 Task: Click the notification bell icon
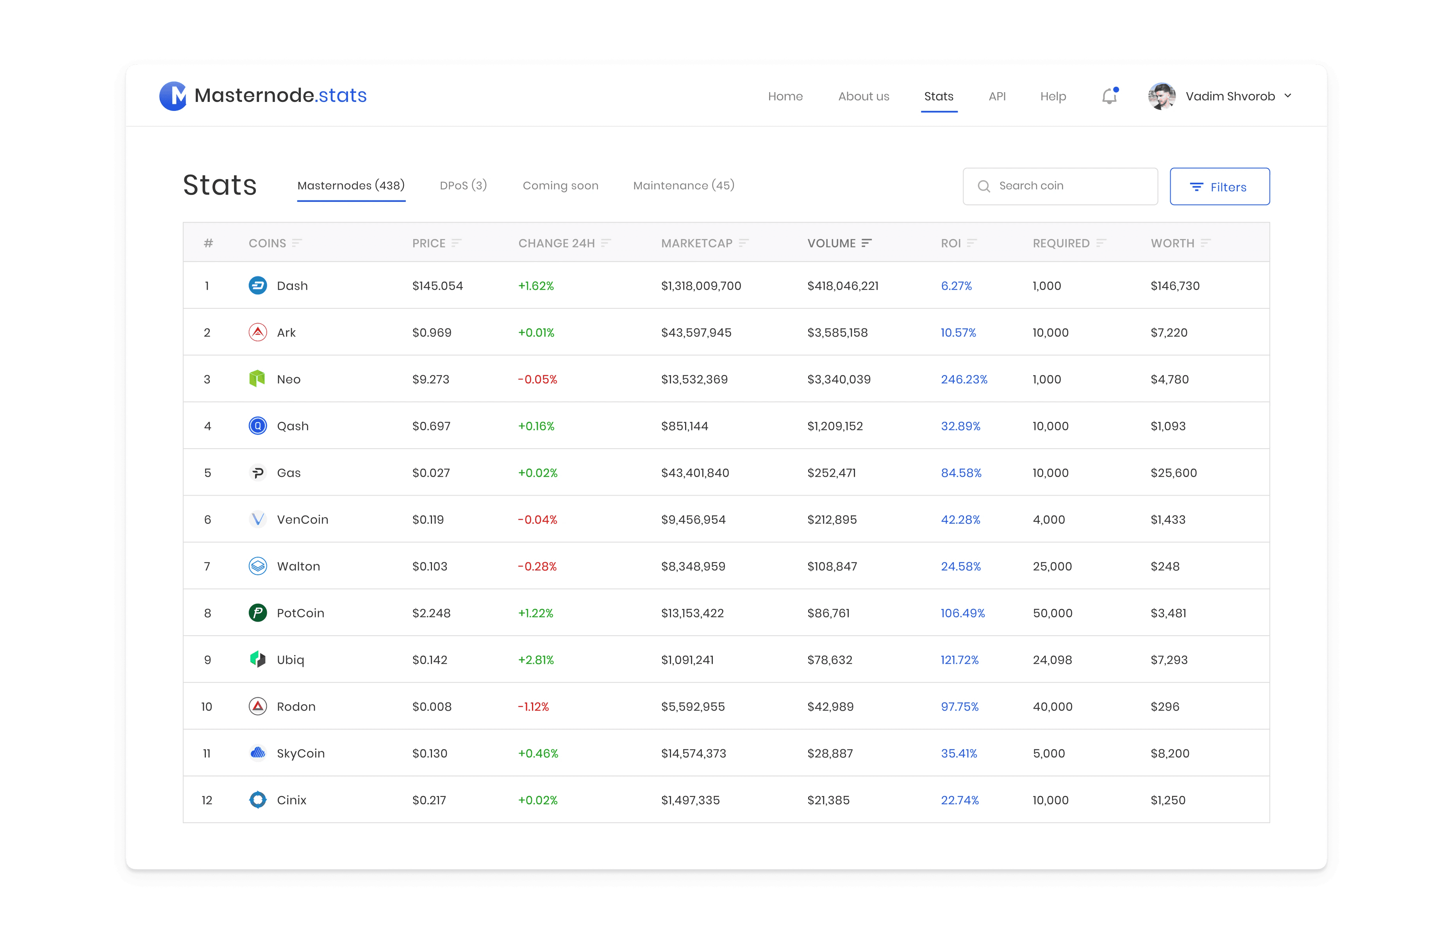point(1109,96)
